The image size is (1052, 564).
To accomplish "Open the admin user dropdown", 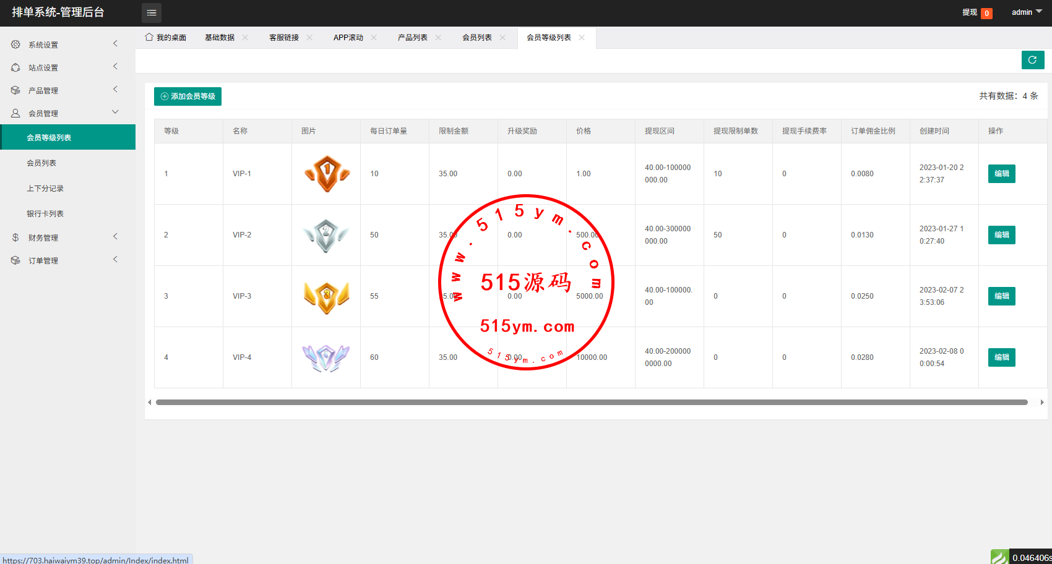I will point(1027,12).
